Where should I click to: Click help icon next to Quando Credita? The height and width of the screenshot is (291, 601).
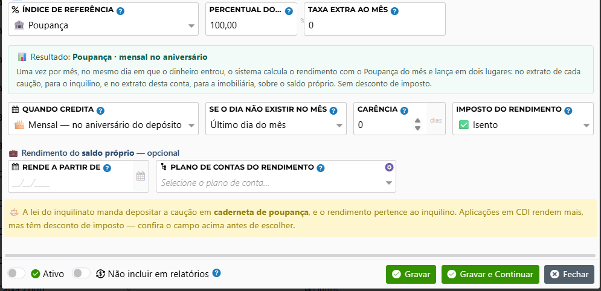(x=100, y=110)
